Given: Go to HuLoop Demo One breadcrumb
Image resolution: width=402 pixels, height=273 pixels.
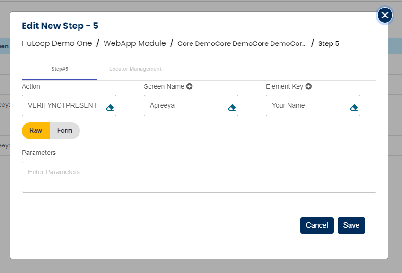Looking at the screenshot, I should 57,43.
